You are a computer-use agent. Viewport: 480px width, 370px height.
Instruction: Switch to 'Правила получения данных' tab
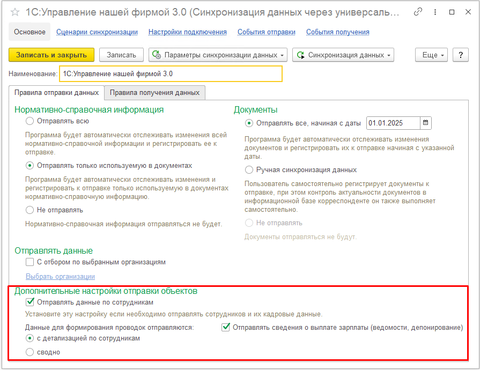(x=154, y=92)
